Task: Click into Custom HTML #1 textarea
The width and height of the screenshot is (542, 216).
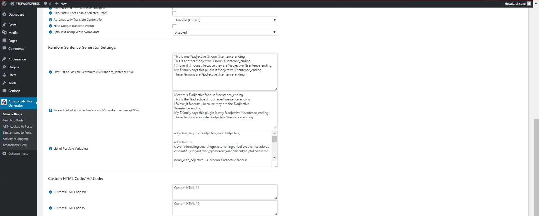Action: point(225,192)
